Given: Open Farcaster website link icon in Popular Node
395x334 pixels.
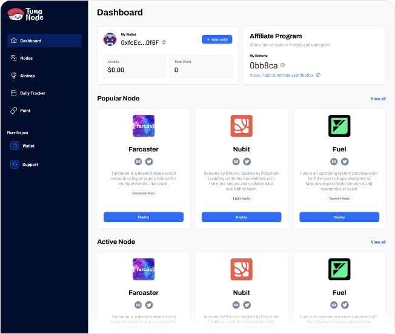Looking at the screenshot, I should (138, 162).
